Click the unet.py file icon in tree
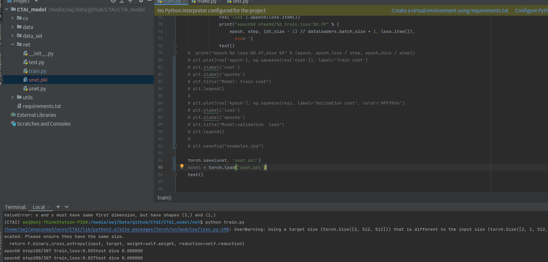Screen dimensions: 548x262 click(25, 89)
